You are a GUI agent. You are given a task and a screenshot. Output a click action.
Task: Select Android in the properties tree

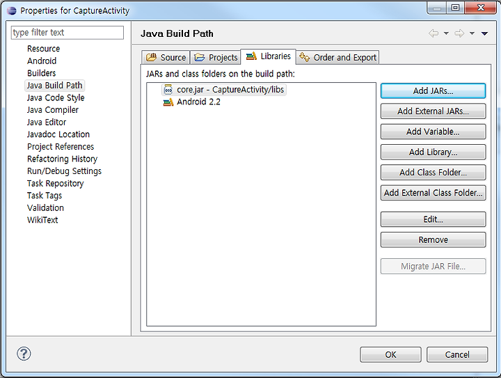[x=42, y=61]
